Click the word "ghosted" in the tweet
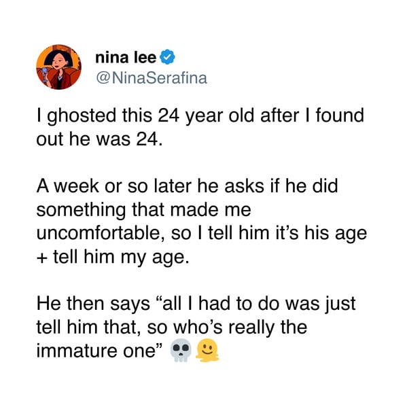Image resolution: width=407 pixels, height=407 pixels. point(82,117)
